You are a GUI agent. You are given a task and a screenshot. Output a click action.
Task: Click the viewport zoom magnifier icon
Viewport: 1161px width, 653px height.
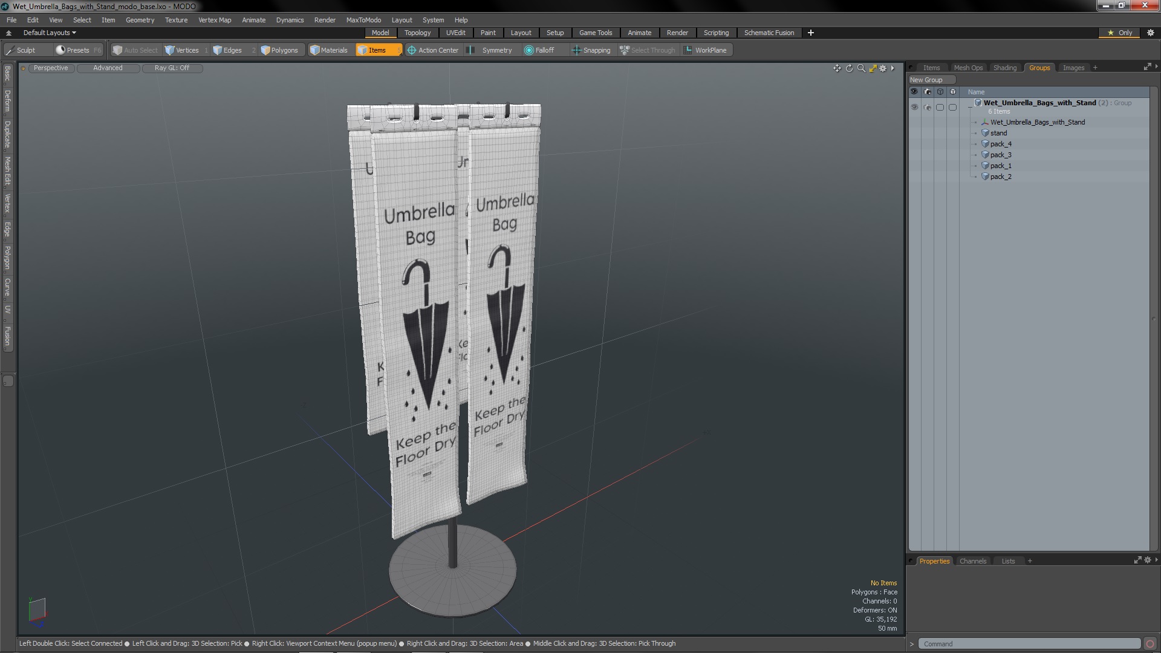tap(861, 68)
